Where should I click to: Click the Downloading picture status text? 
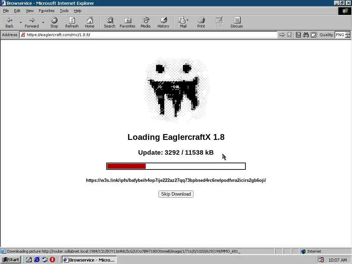[x=123, y=251]
